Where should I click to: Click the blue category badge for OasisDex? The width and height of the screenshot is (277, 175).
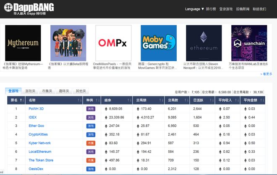[x=91, y=169]
